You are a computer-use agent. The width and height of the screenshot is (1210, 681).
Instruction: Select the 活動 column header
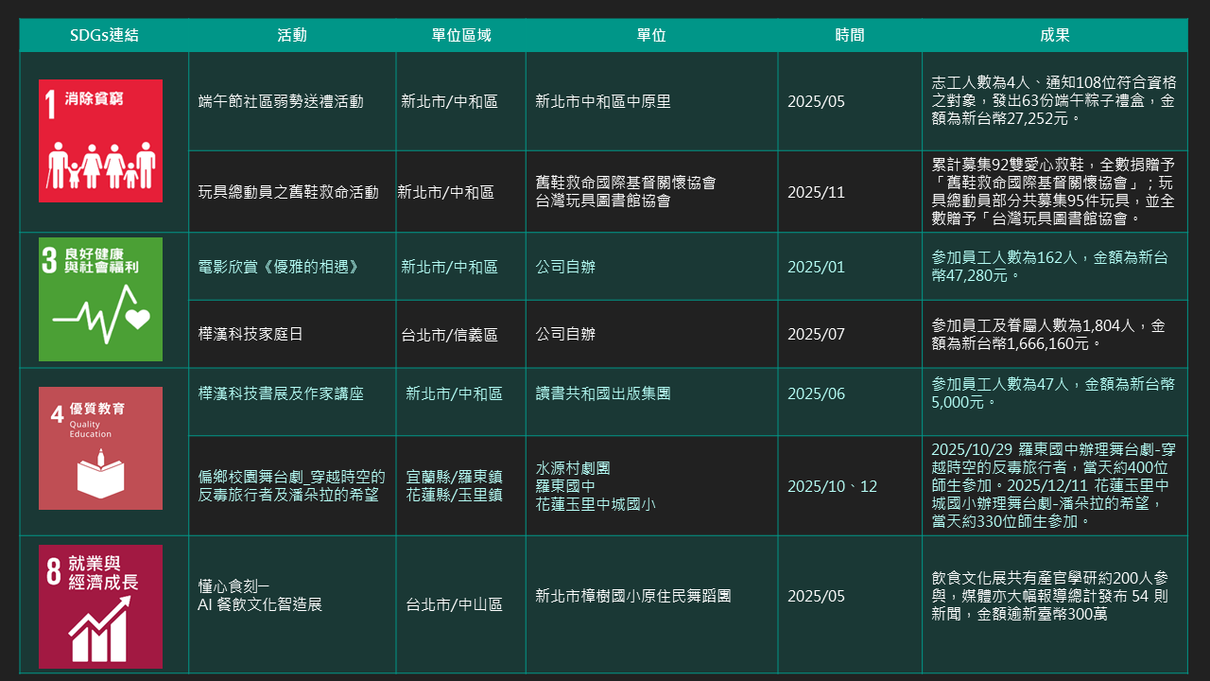coord(292,35)
